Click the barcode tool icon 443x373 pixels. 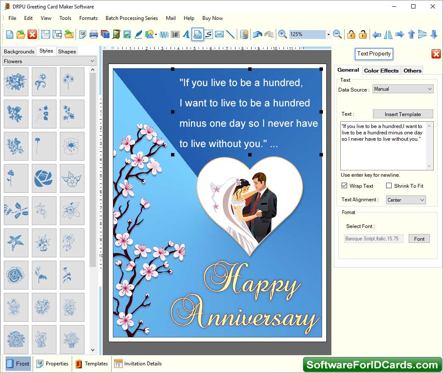coord(175,34)
